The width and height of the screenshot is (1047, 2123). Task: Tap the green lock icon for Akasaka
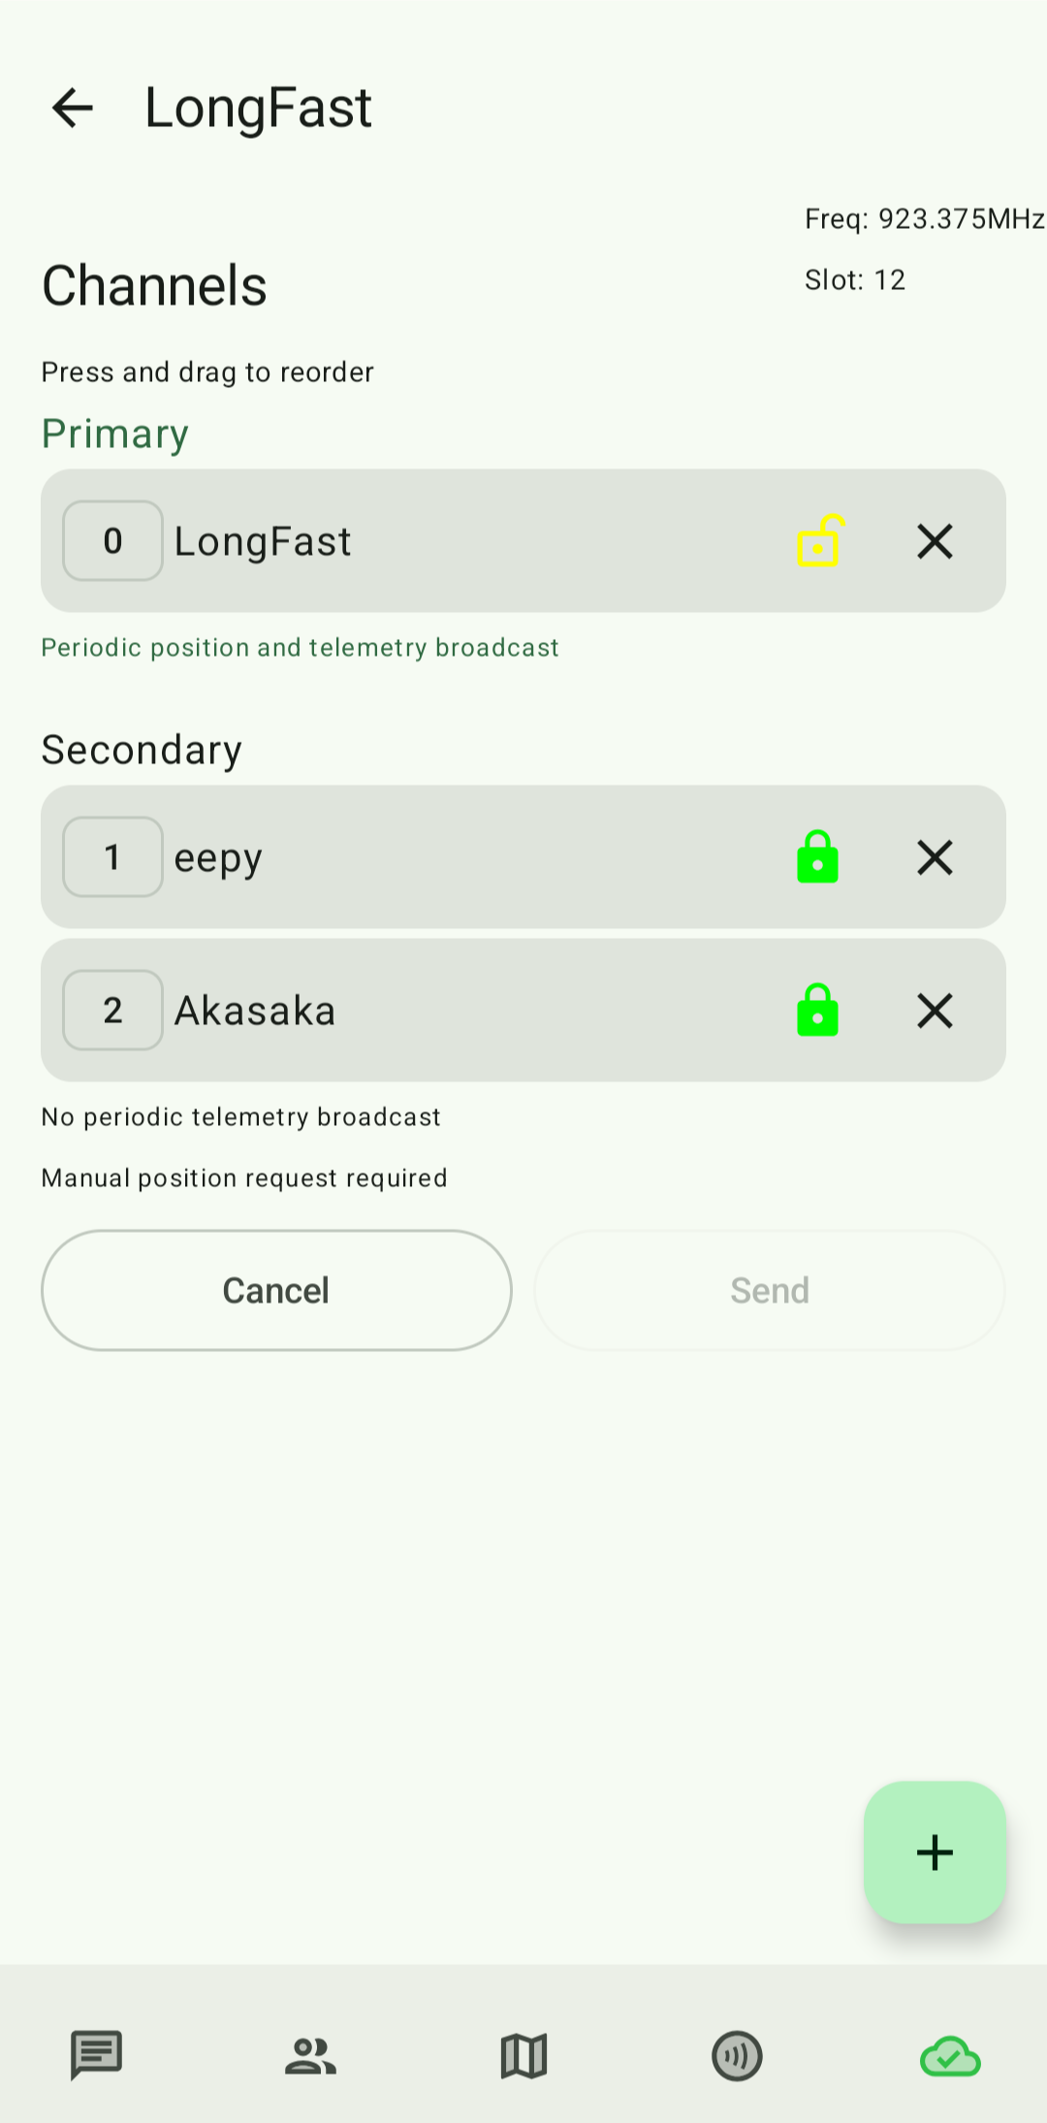pyautogui.click(x=817, y=1011)
